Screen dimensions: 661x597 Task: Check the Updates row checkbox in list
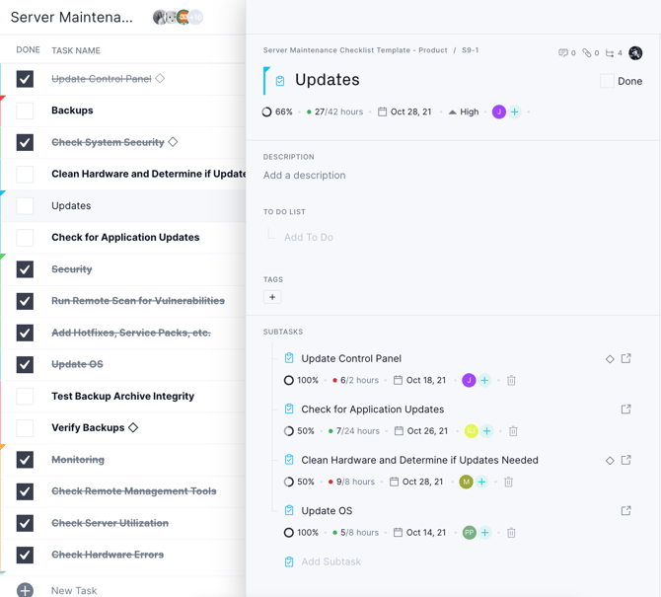pos(25,206)
